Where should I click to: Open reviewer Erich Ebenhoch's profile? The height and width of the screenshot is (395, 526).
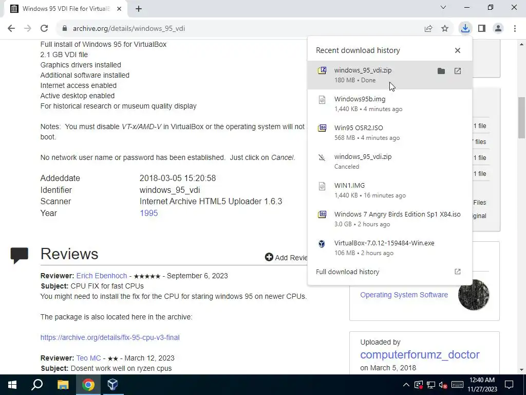click(x=102, y=276)
